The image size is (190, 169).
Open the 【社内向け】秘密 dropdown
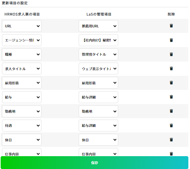(x=98, y=40)
